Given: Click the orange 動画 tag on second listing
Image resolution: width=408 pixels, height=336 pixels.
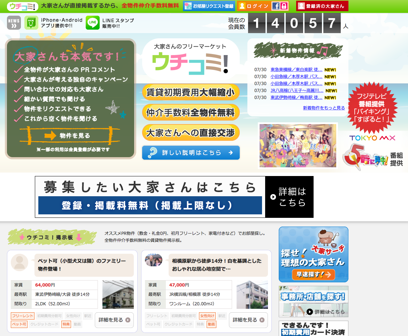Looking at the screenshot, I should [211, 324].
